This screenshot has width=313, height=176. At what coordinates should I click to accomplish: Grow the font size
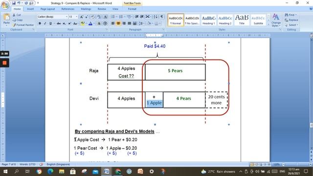click(x=82, y=17)
